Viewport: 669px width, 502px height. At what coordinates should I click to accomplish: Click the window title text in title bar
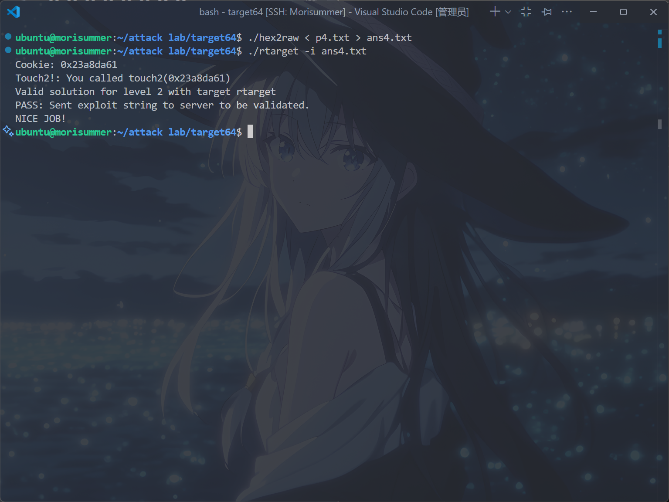[334, 12]
